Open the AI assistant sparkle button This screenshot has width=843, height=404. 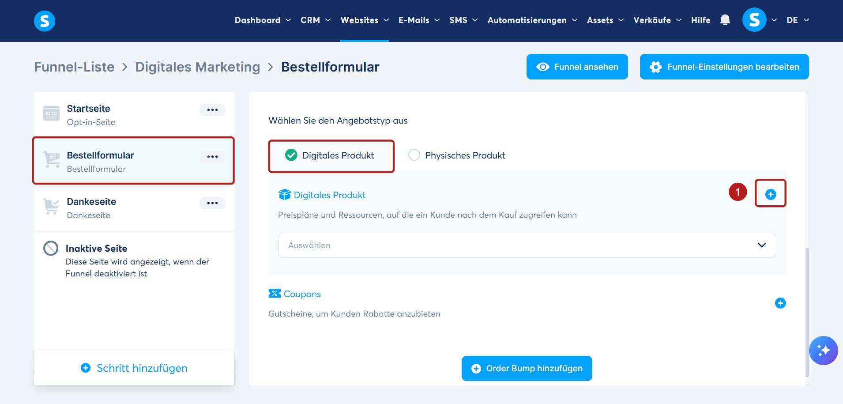pos(823,351)
